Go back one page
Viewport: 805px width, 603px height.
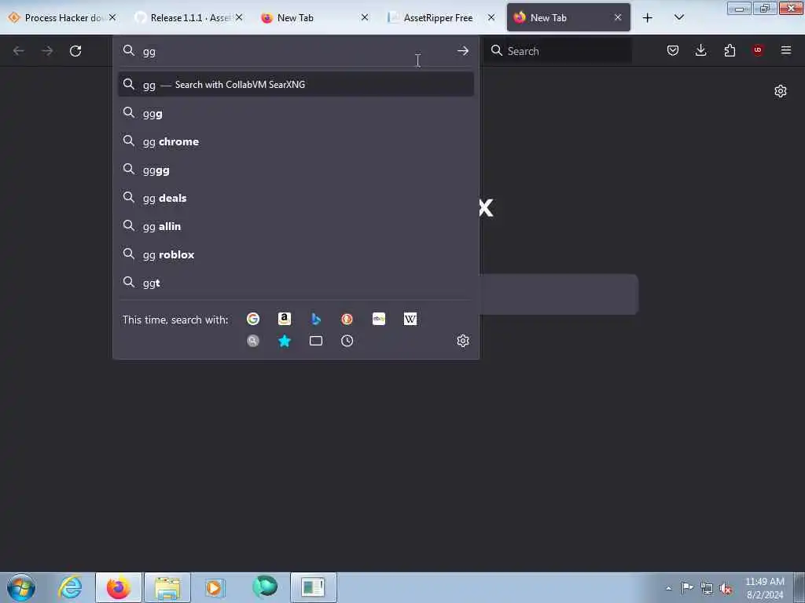coord(19,51)
